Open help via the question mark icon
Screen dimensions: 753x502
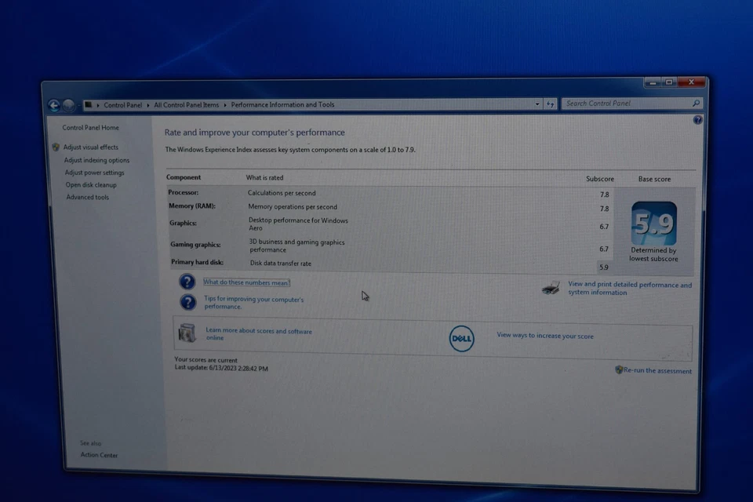coord(697,119)
